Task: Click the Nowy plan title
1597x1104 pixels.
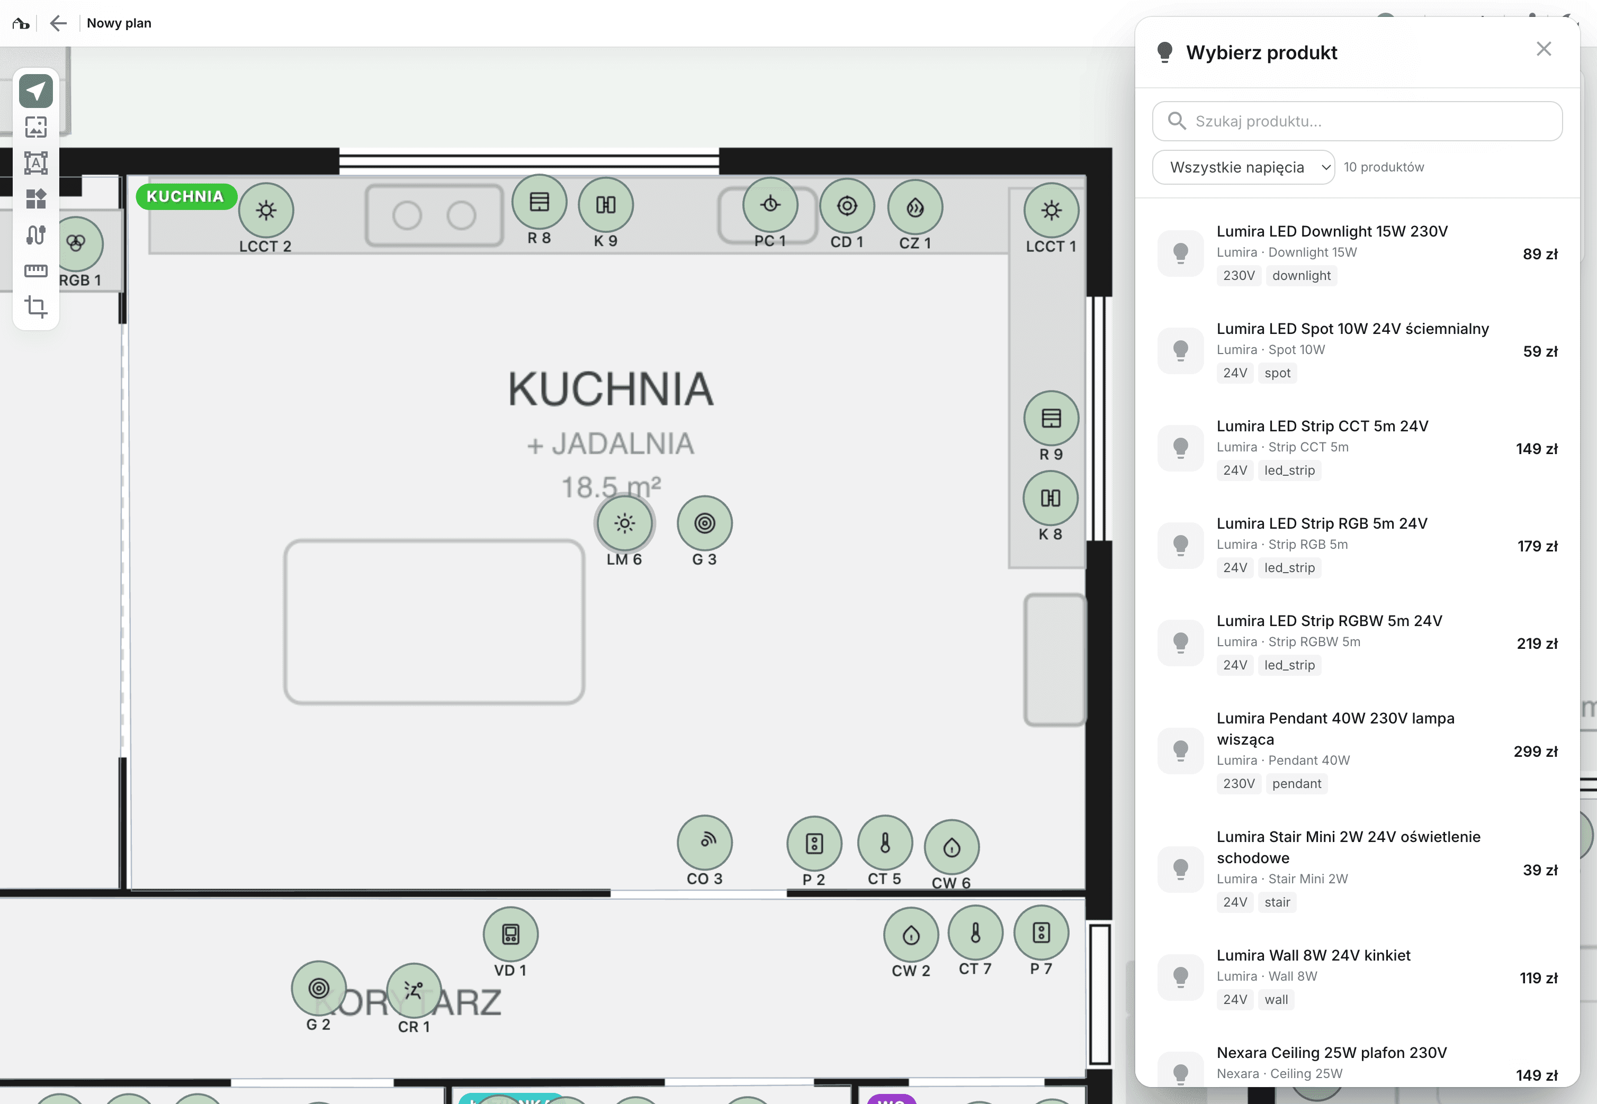Action: (119, 23)
